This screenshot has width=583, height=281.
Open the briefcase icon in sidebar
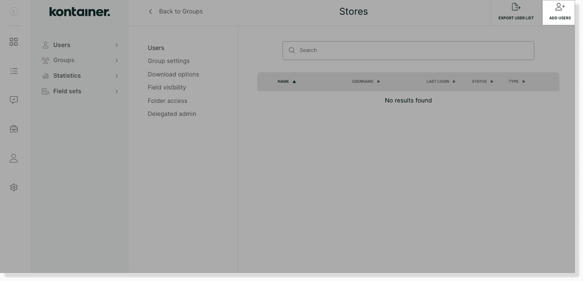point(14,129)
